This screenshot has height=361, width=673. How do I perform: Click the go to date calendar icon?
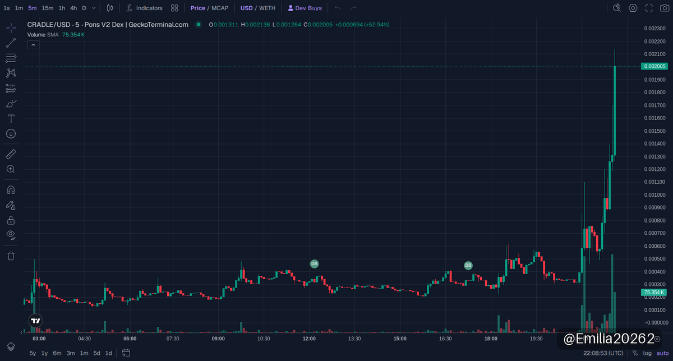click(126, 353)
